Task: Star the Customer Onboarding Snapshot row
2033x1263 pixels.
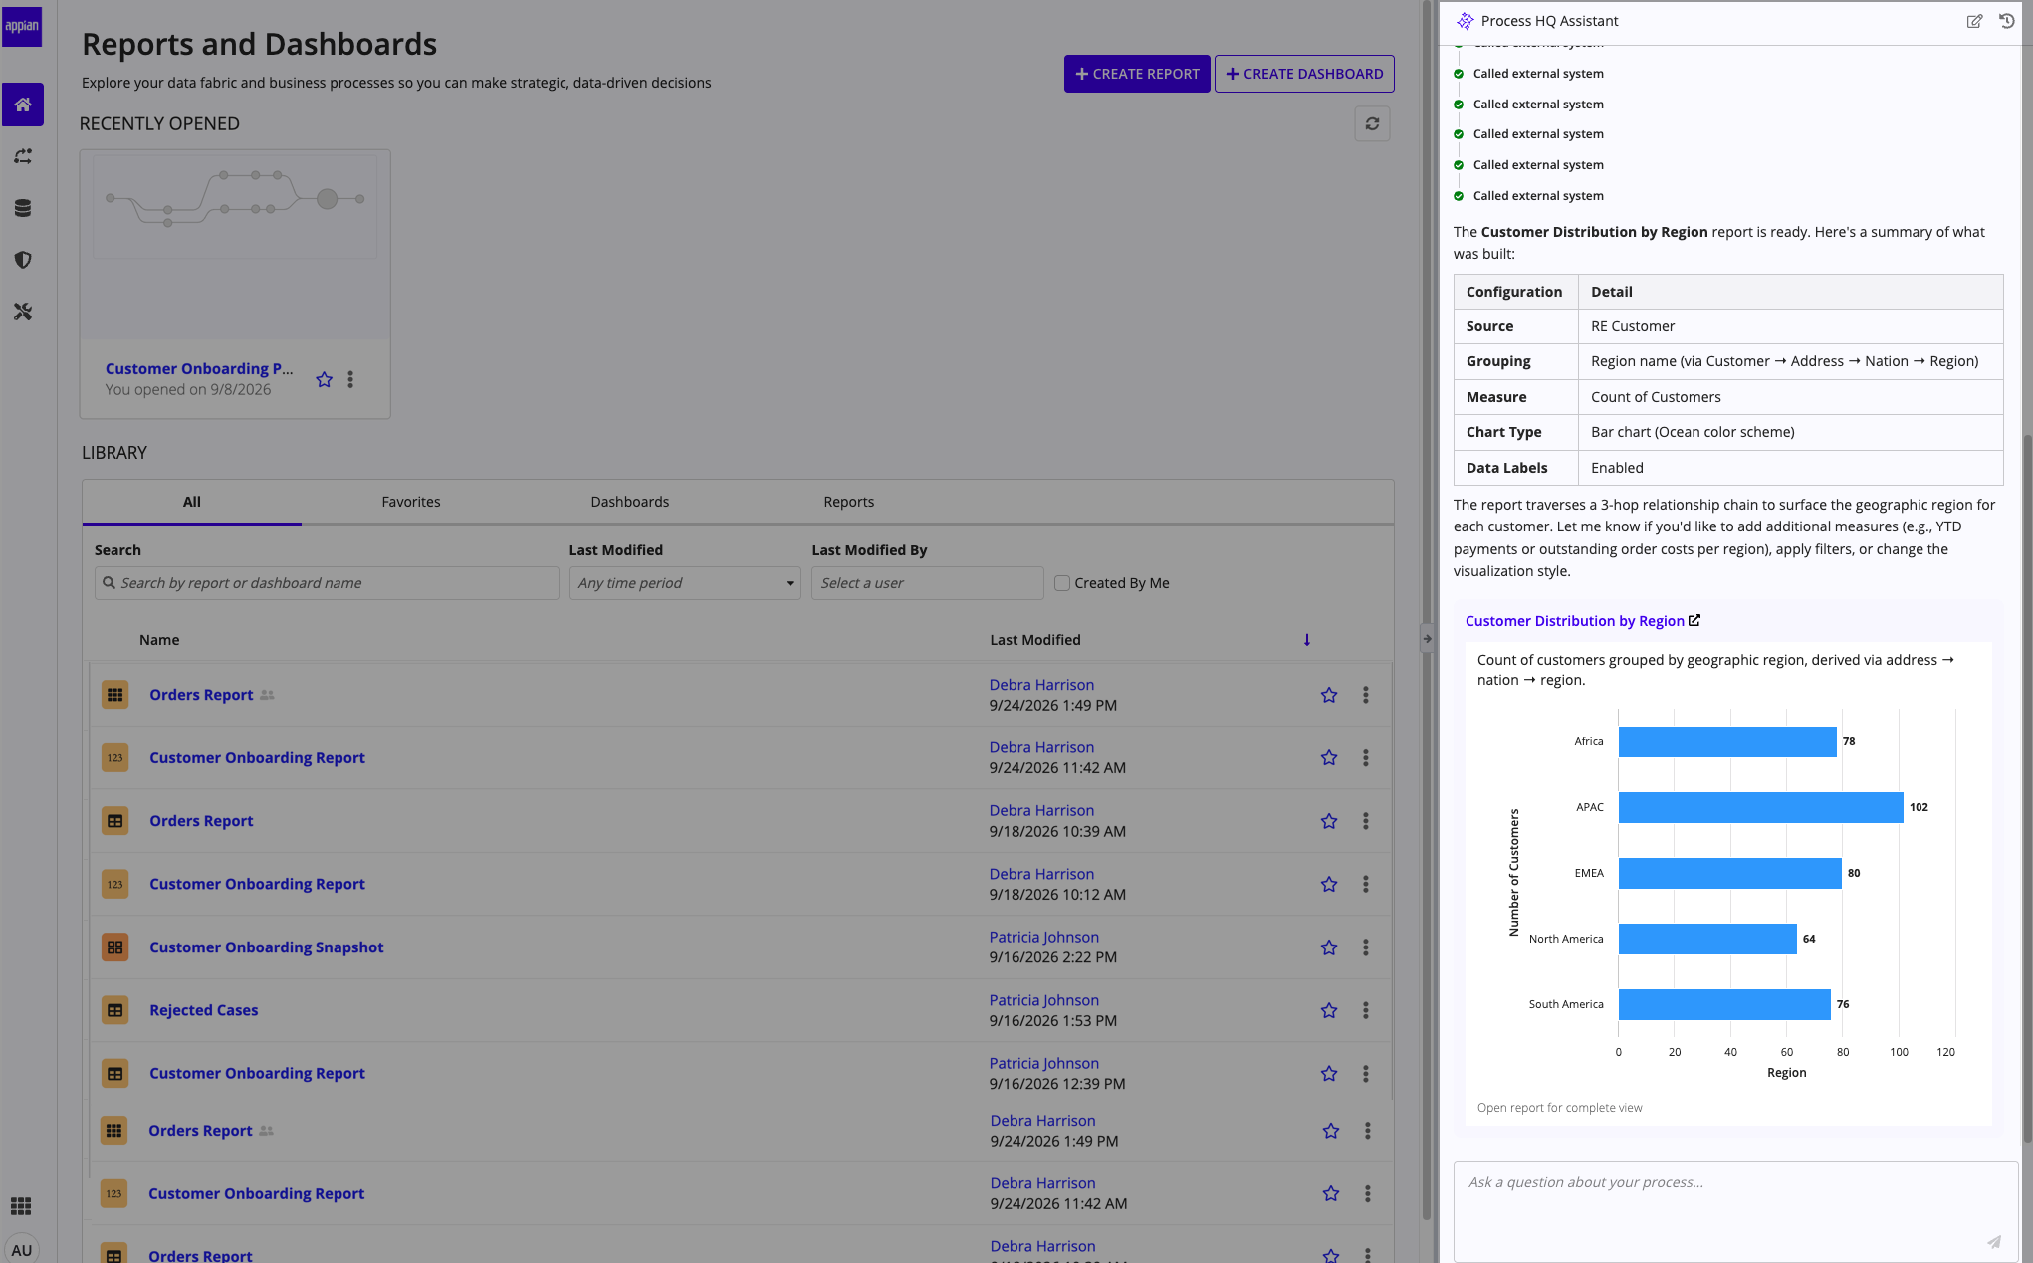Action: 1329,947
